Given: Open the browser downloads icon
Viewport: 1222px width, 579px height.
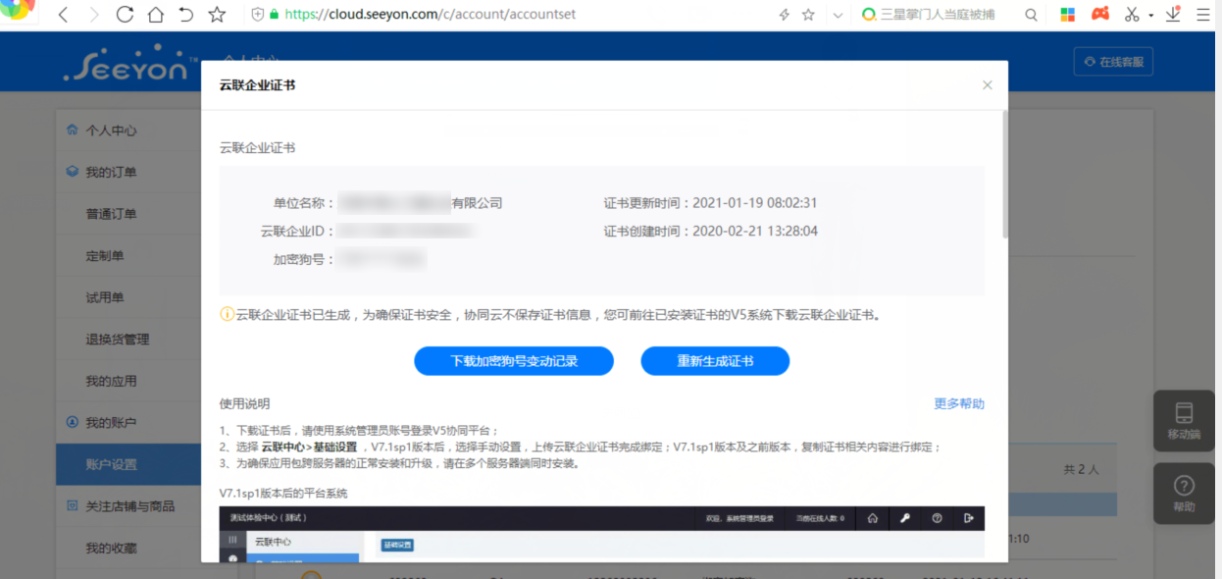Looking at the screenshot, I should tap(1173, 15).
